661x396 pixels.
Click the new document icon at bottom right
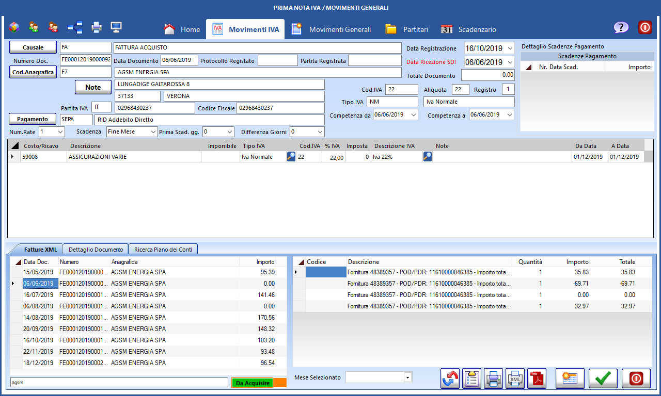coord(570,378)
